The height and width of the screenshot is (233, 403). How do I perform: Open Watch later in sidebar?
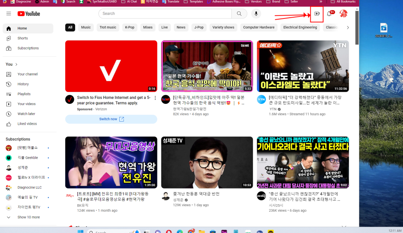click(x=26, y=114)
